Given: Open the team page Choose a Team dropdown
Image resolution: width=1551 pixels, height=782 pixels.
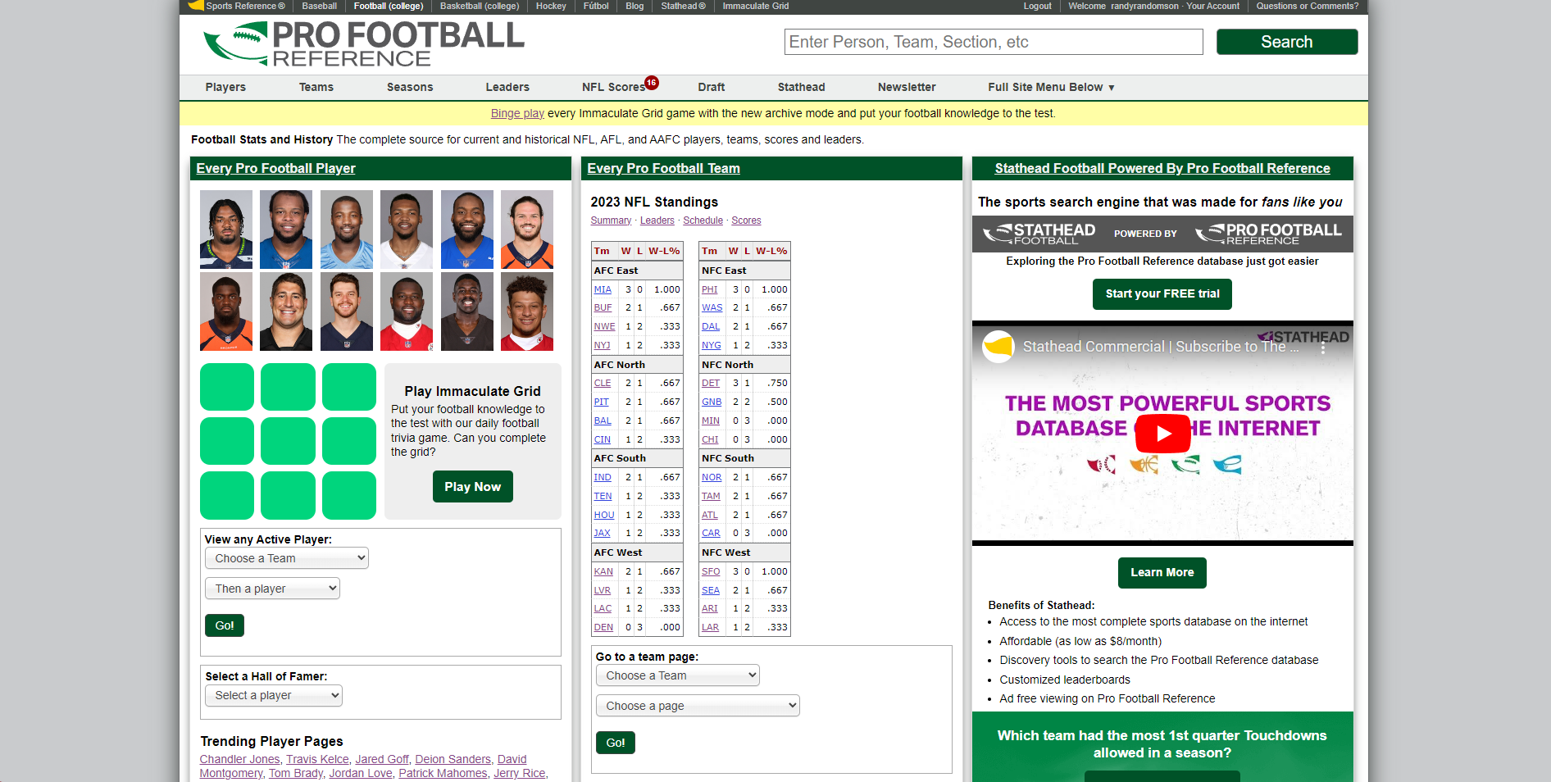Looking at the screenshot, I should point(677,675).
